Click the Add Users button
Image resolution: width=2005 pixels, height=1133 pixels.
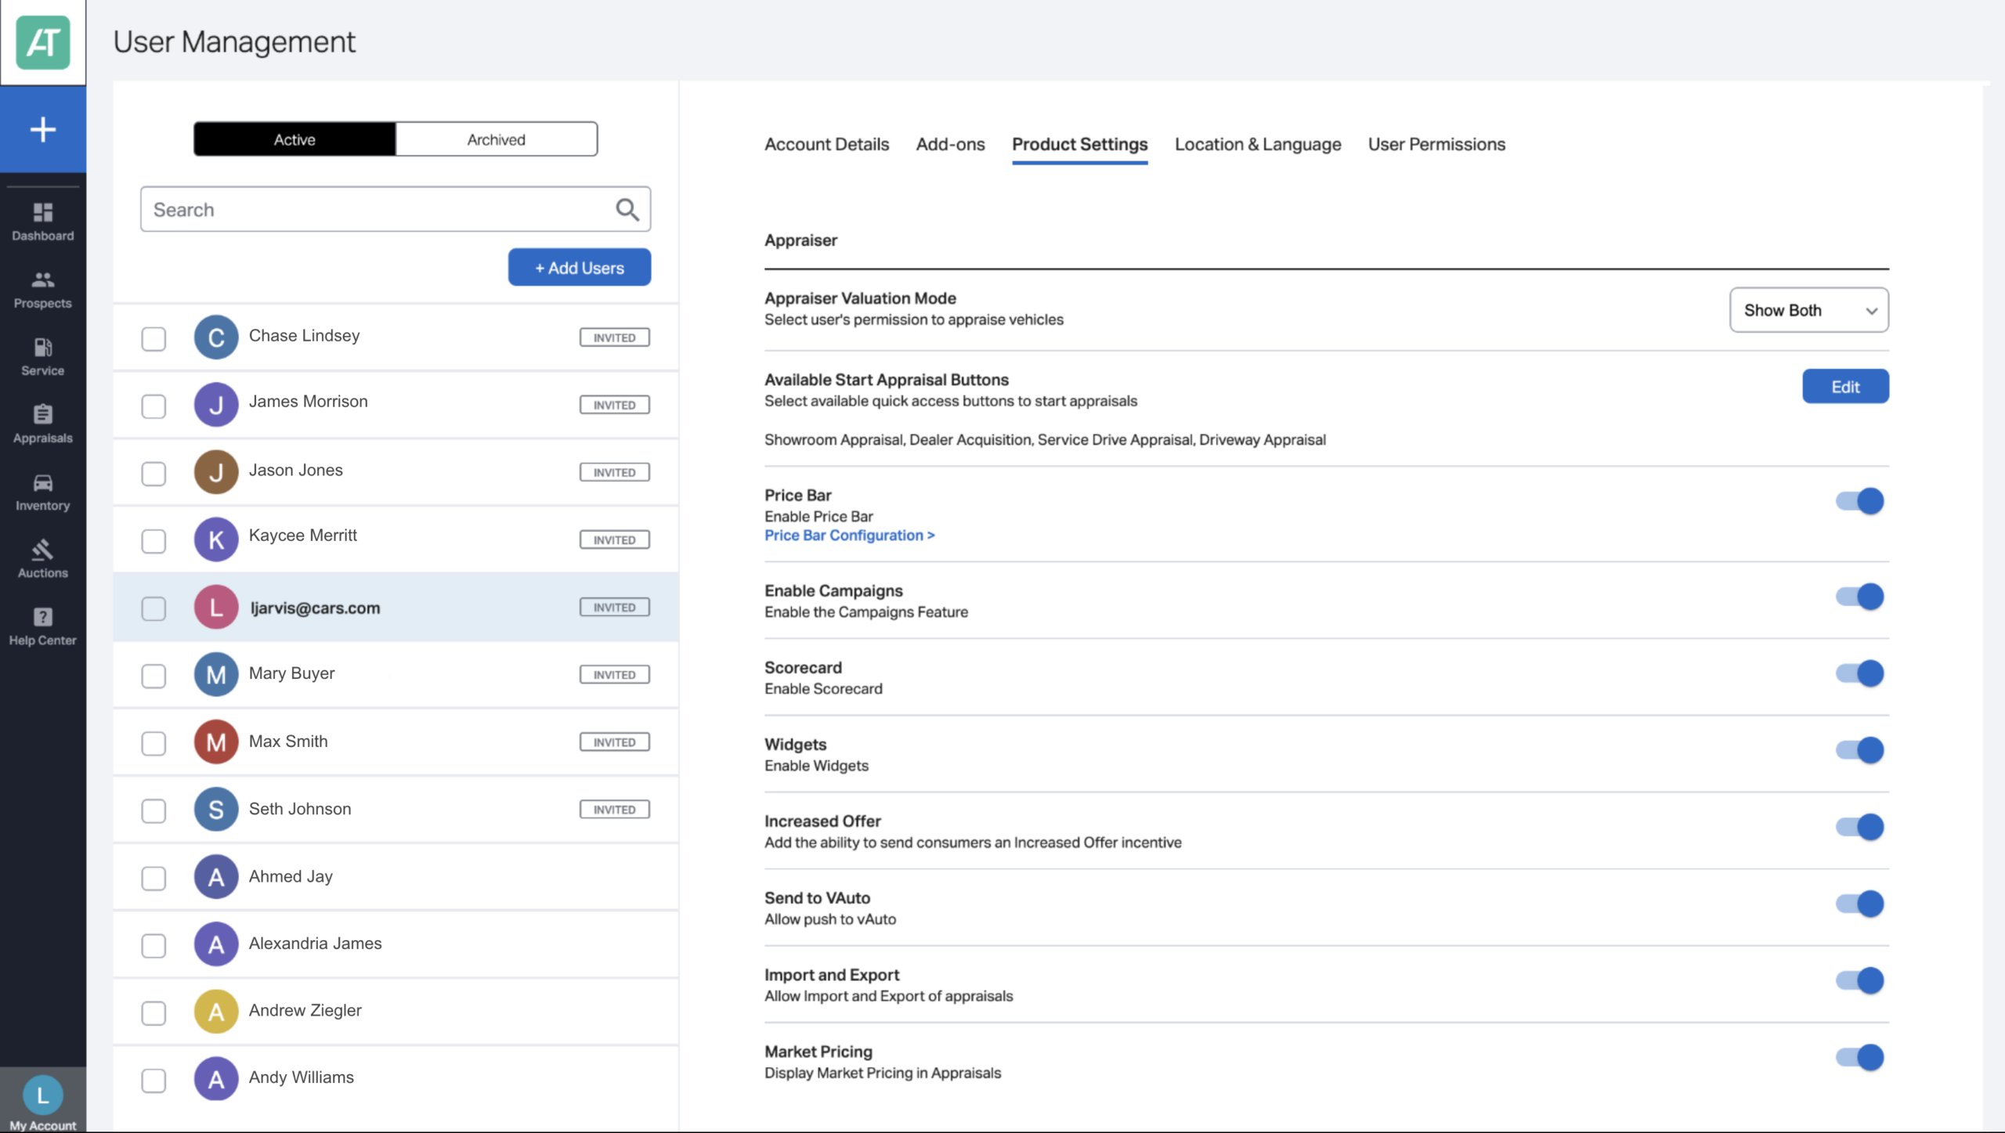pyautogui.click(x=580, y=268)
